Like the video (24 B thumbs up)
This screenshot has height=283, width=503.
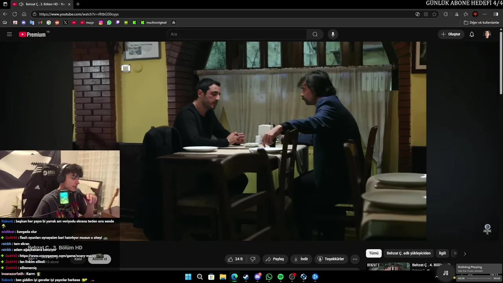point(235,259)
